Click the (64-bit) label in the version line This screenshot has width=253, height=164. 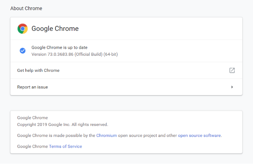110,54
